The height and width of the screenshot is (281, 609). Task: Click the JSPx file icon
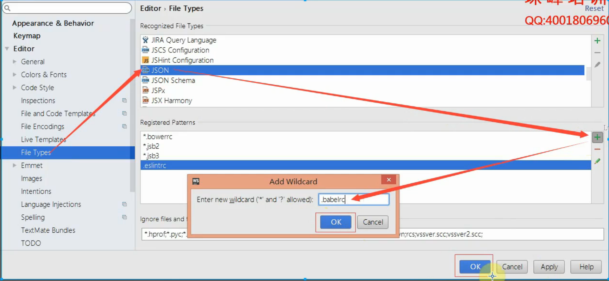point(145,90)
